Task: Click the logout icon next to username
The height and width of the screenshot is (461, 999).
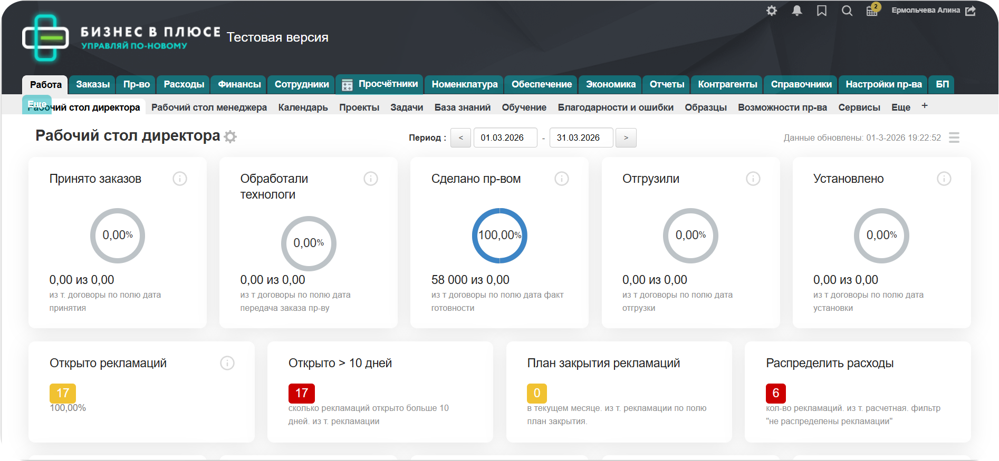Action: [x=971, y=11]
